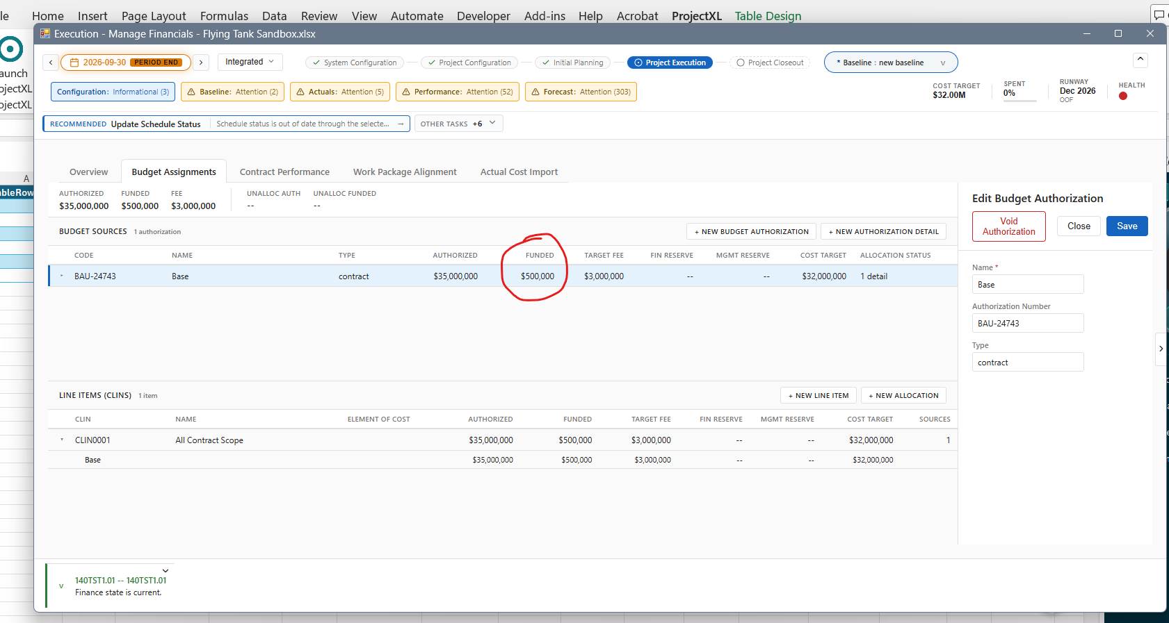Open the Actual Cost Import tab
The width and height of the screenshot is (1169, 623).
(x=519, y=172)
